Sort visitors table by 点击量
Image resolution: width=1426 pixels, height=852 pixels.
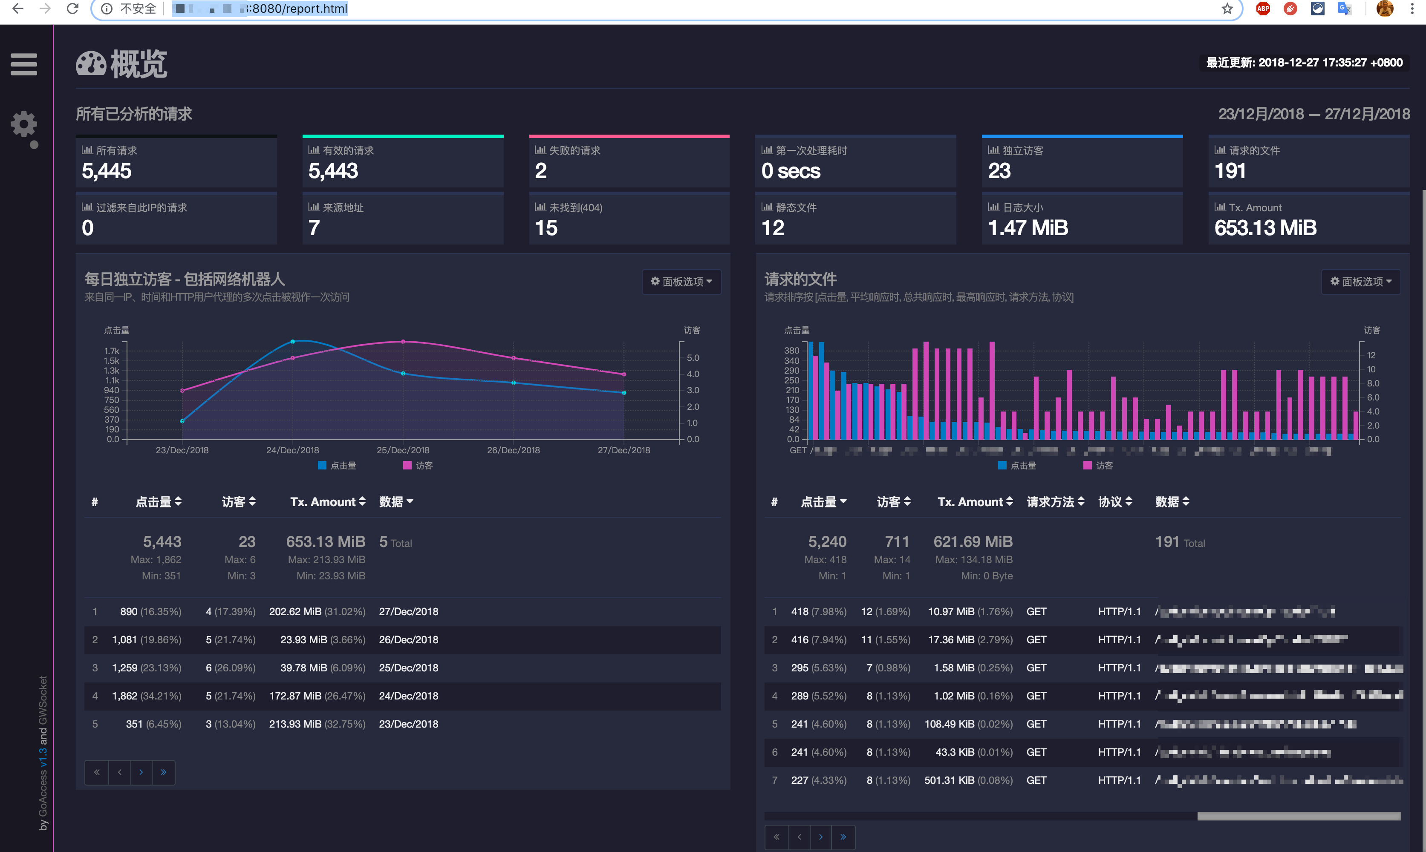click(x=159, y=502)
